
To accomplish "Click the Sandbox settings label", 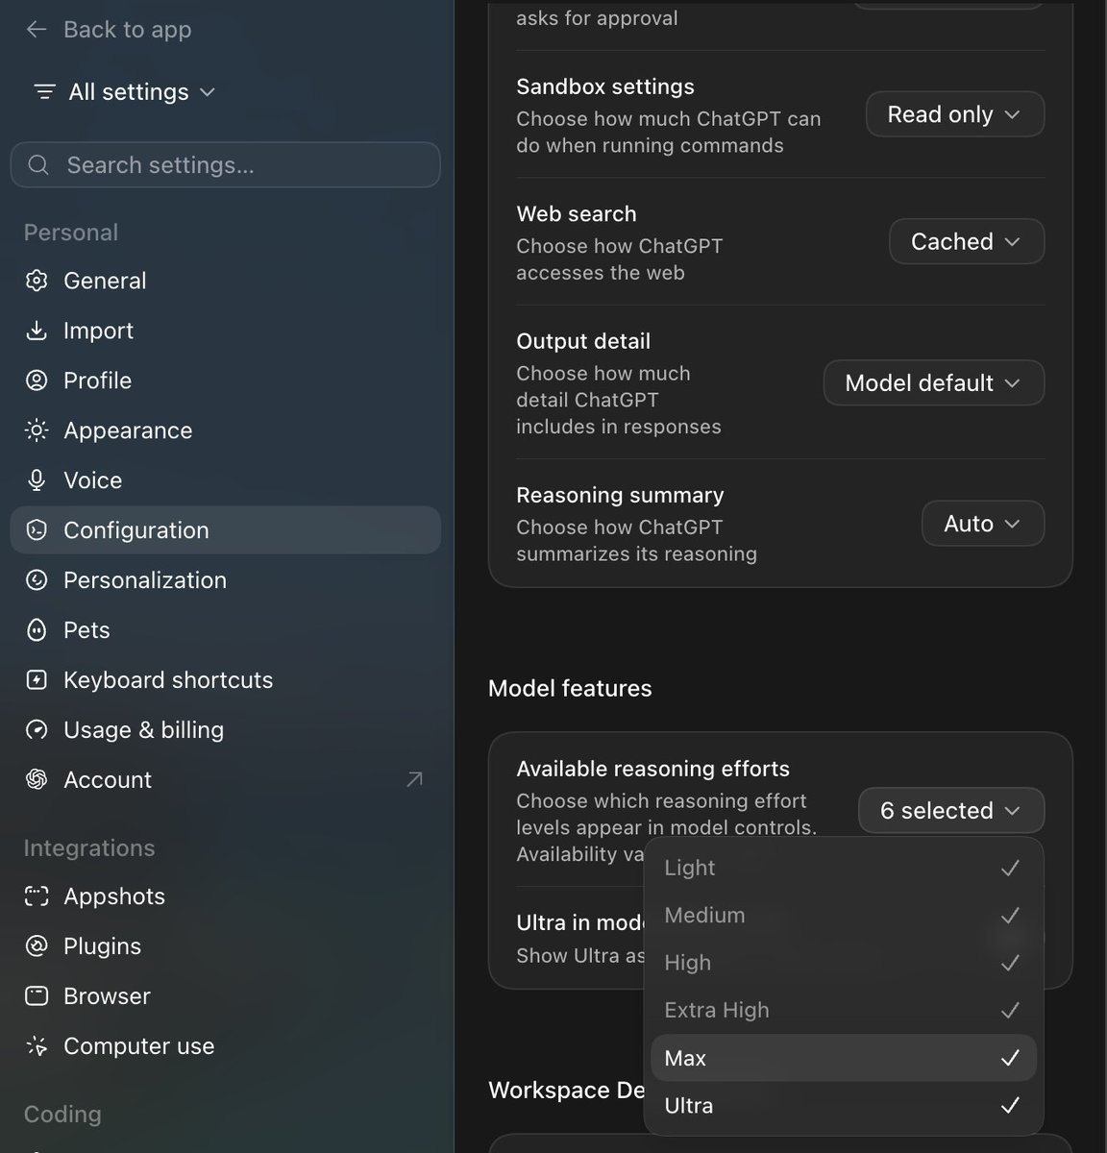I will pyautogui.click(x=605, y=86).
